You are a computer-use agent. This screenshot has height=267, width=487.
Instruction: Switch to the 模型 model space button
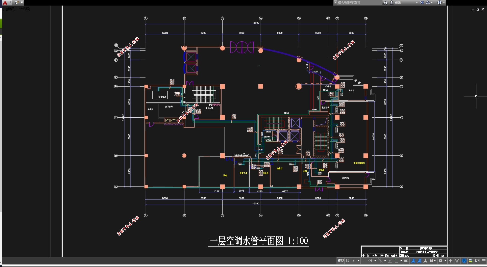[x=340, y=261]
